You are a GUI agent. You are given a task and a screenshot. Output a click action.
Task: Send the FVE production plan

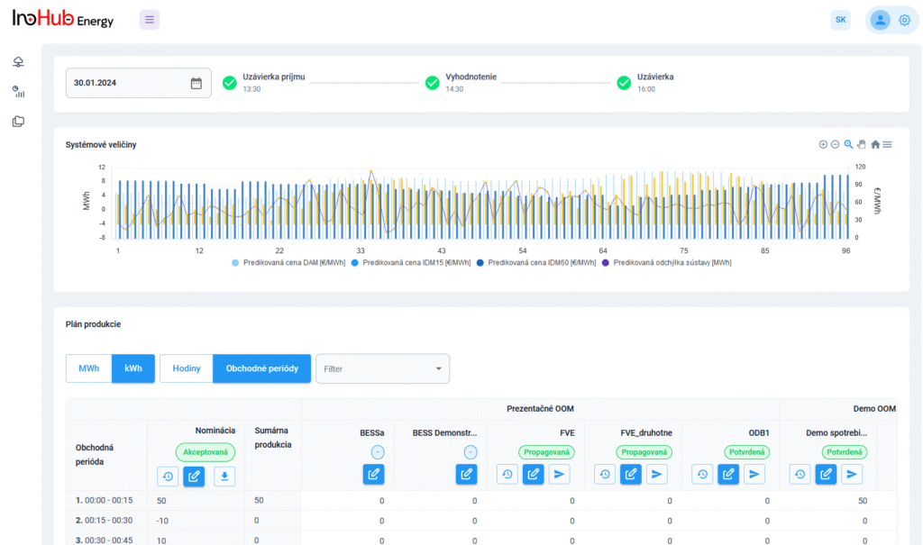pyautogui.click(x=559, y=474)
